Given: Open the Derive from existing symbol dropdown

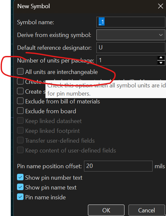Looking at the screenshot, I should (x=131, y=35).
